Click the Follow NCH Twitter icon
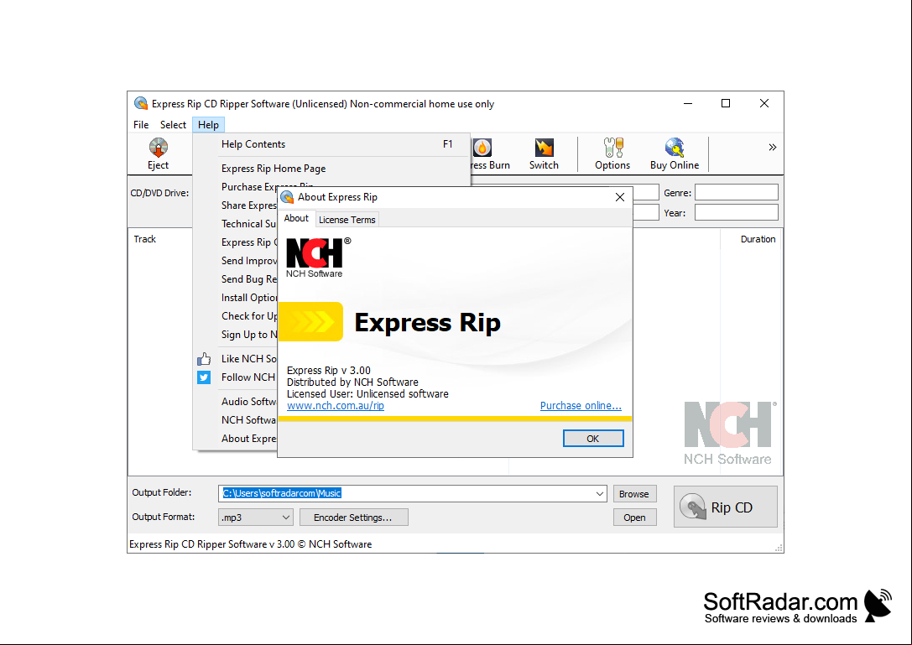The width and height of the screenshot is (912, 645). 204,377
